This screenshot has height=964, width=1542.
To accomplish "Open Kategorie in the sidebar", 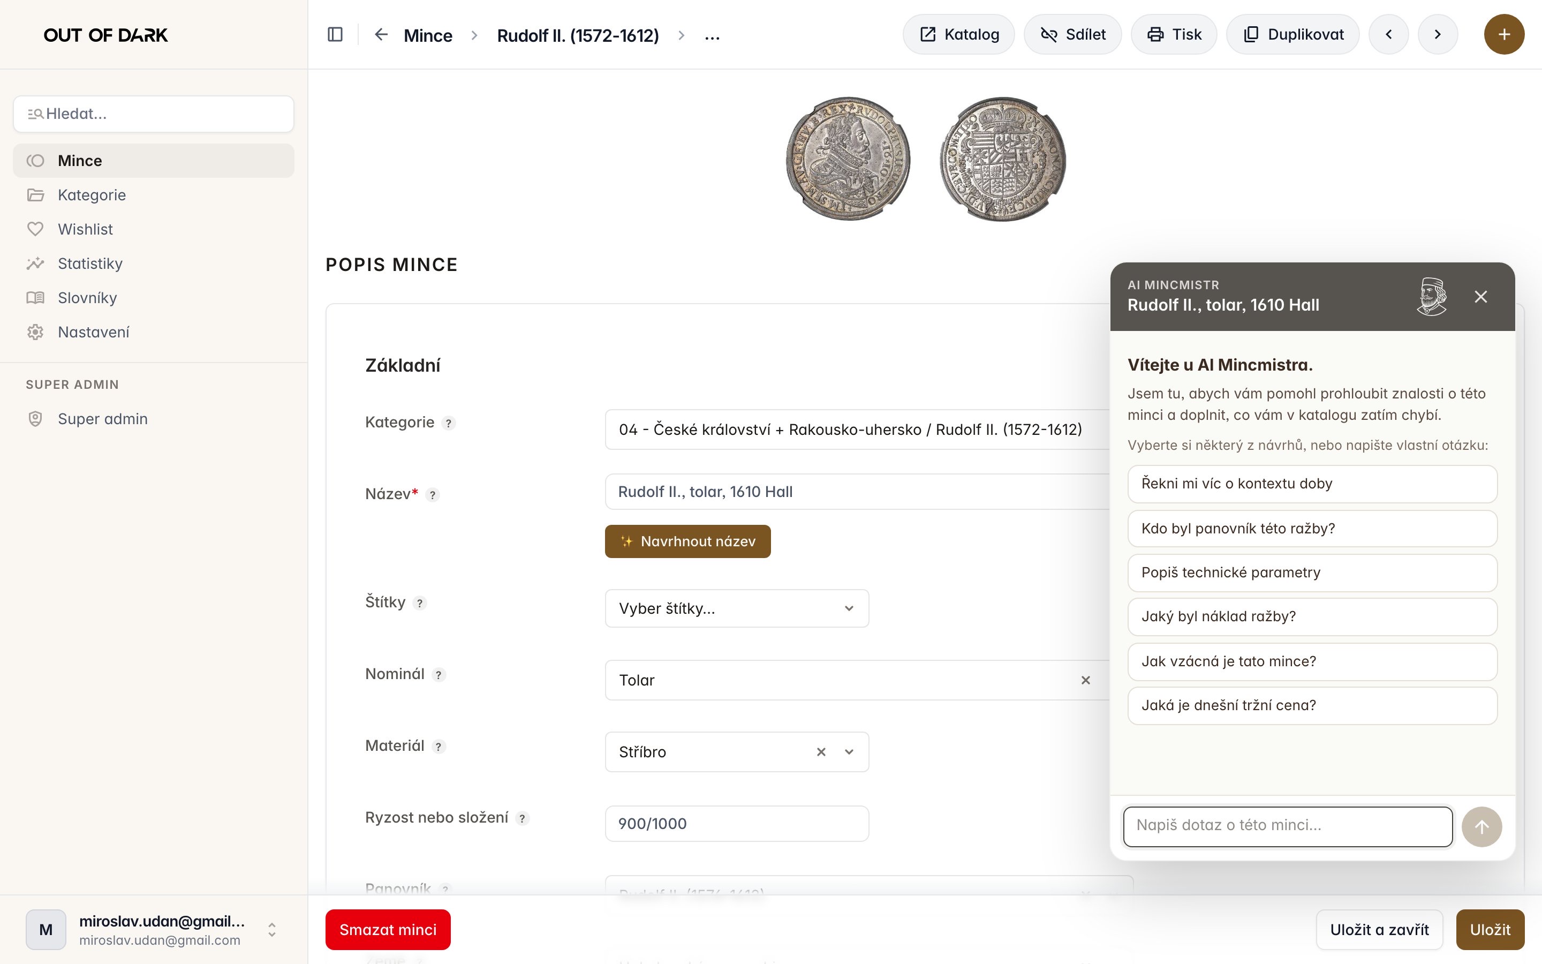I will point(154,195).
